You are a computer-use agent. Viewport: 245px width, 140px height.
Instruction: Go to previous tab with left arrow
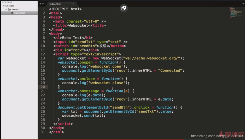click(40, 4)
